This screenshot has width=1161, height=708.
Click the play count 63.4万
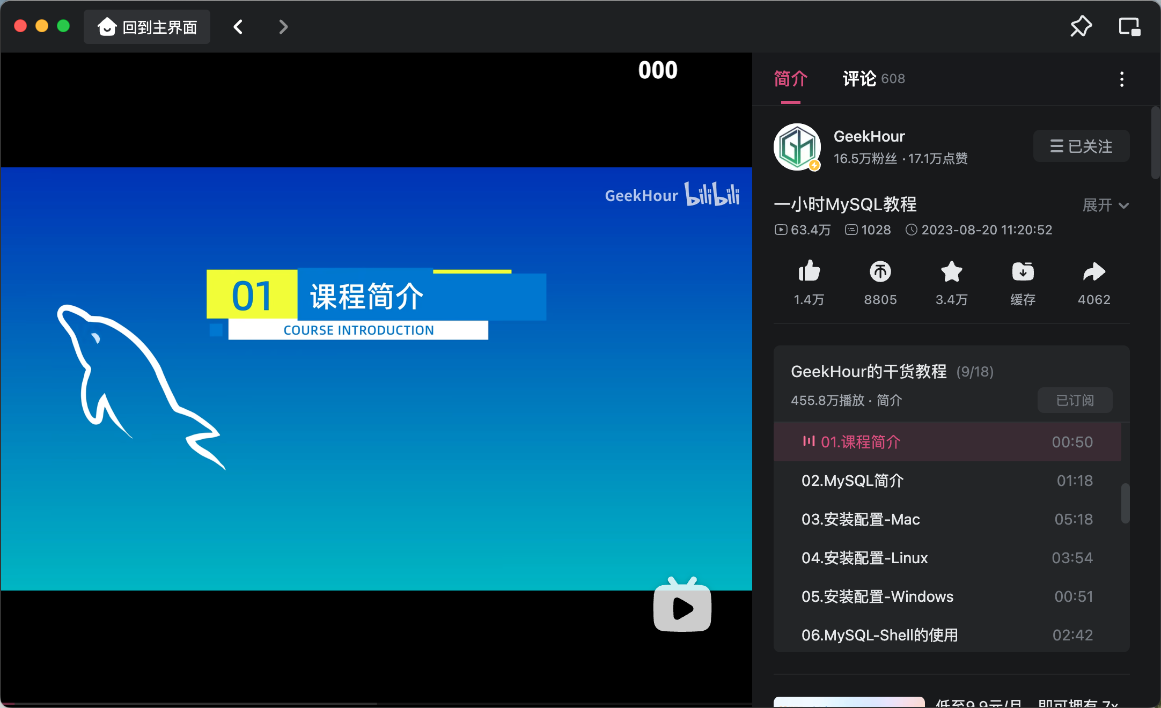pos(803,230)
